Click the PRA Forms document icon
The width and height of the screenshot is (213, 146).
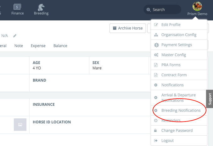tap(156, 65)
